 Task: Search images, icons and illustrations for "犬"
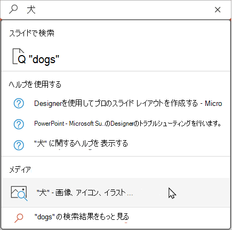coord(116,193)
